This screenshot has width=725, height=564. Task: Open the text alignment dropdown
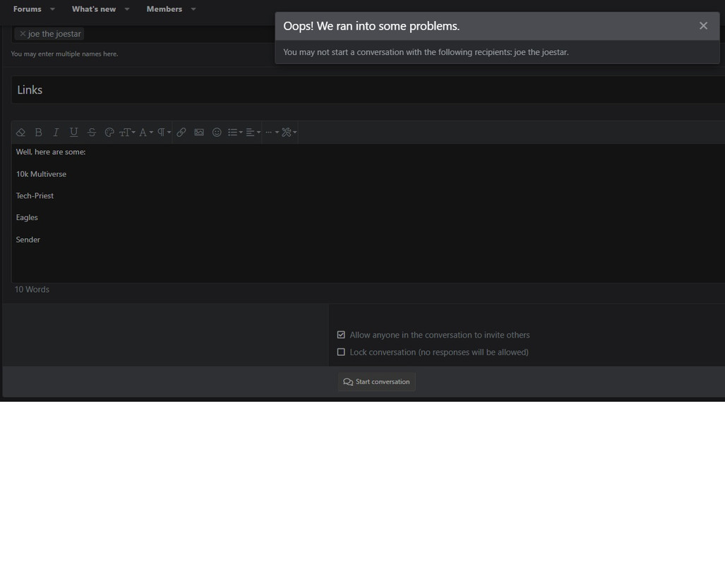pyautogui.click(x=253, y=133)
